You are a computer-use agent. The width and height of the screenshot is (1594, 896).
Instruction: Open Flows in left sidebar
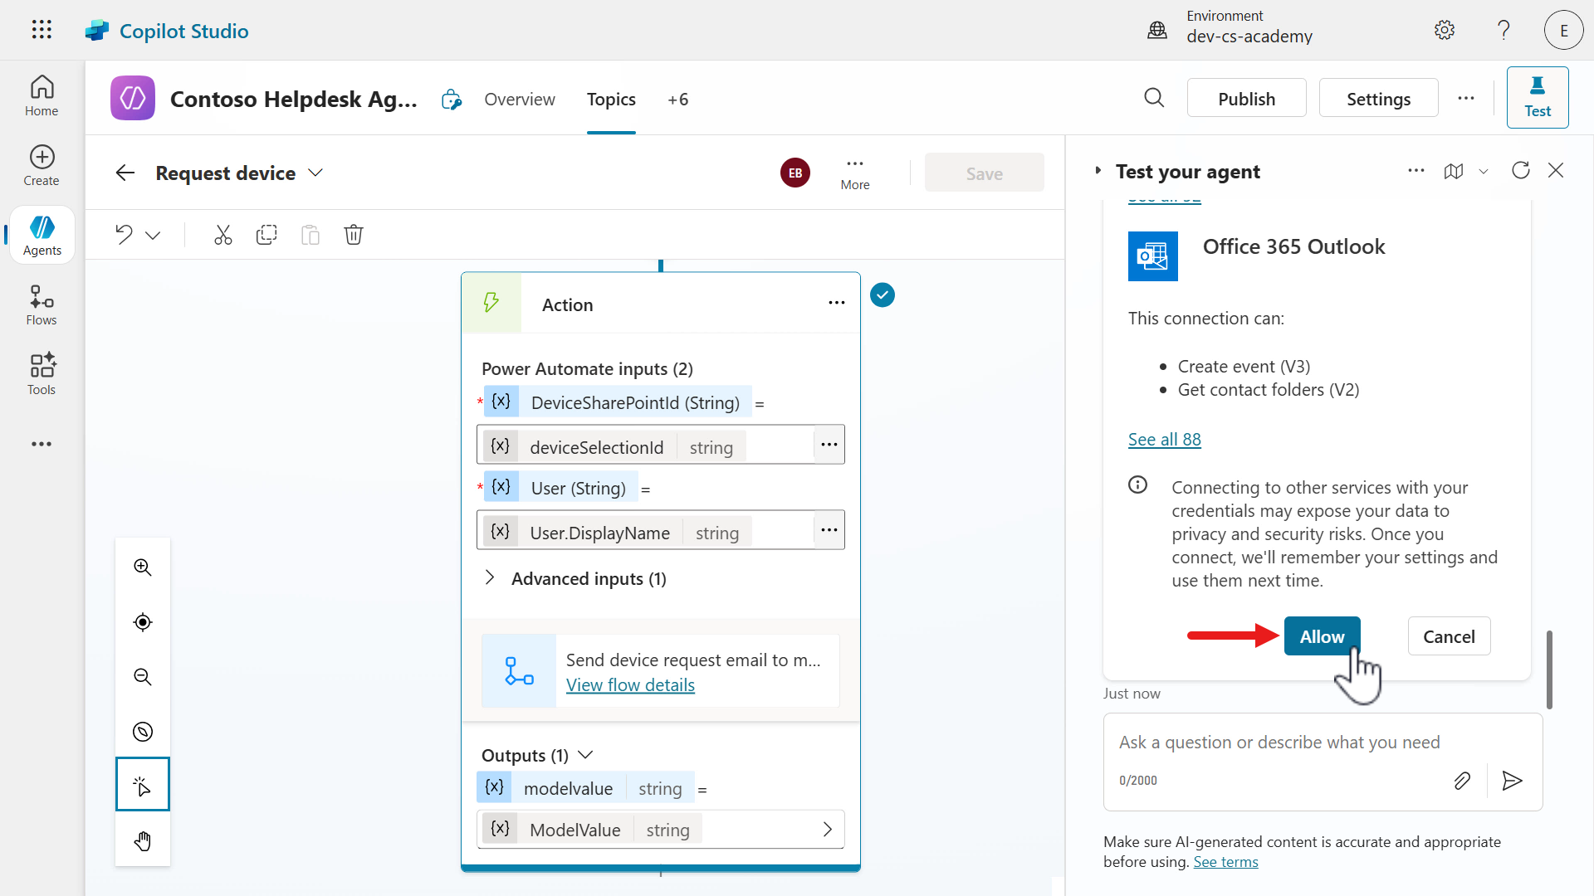click(42, 304)
